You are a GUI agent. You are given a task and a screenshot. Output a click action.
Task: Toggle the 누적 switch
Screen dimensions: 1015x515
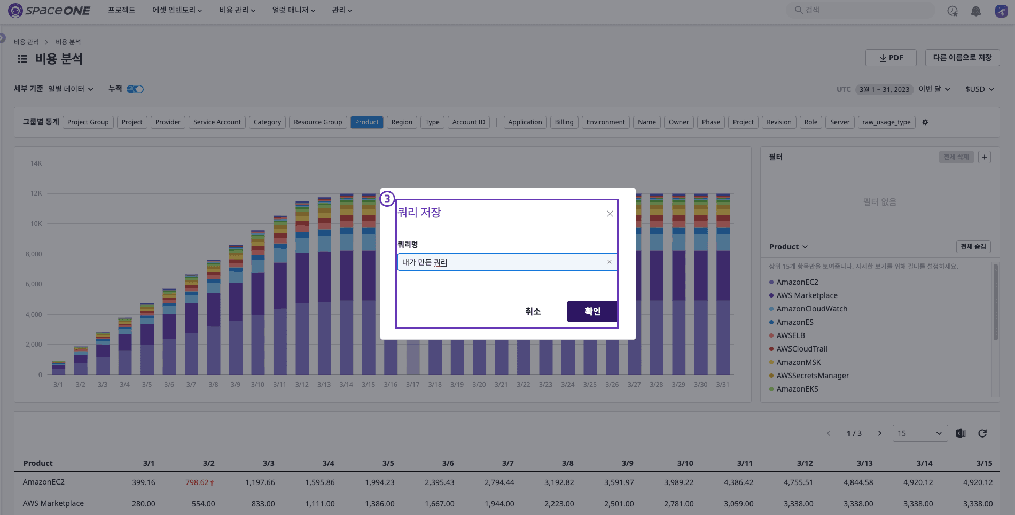135,89
